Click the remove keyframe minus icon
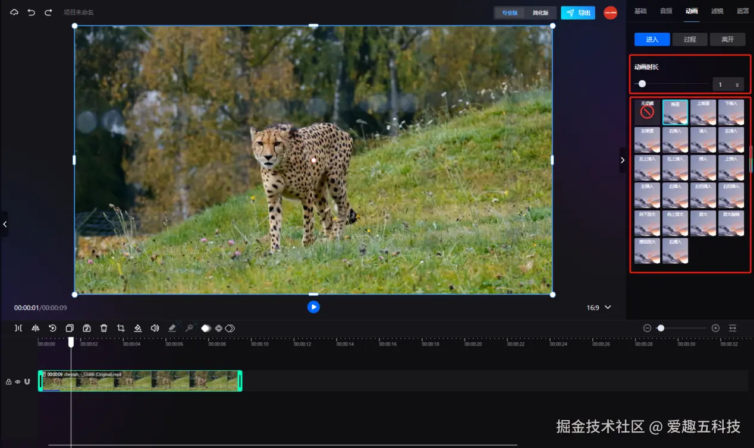Viewport: 754px width, 448px height. click(x=218, y=328)
